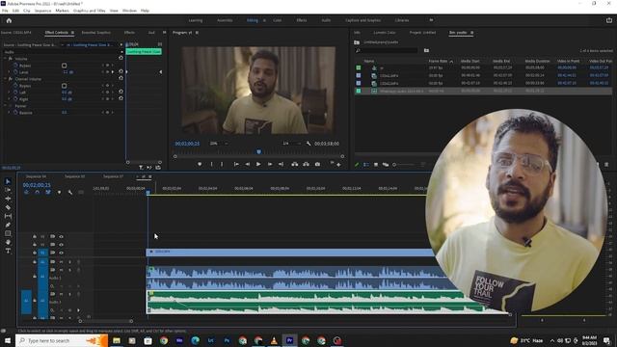Click Go to Out in the Program monitor
This screenshot has height=347, width=617.
281,164
